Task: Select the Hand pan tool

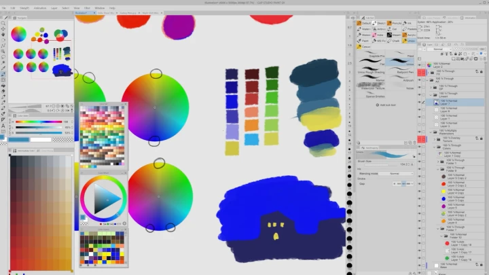Action: [x=3, y=35]
